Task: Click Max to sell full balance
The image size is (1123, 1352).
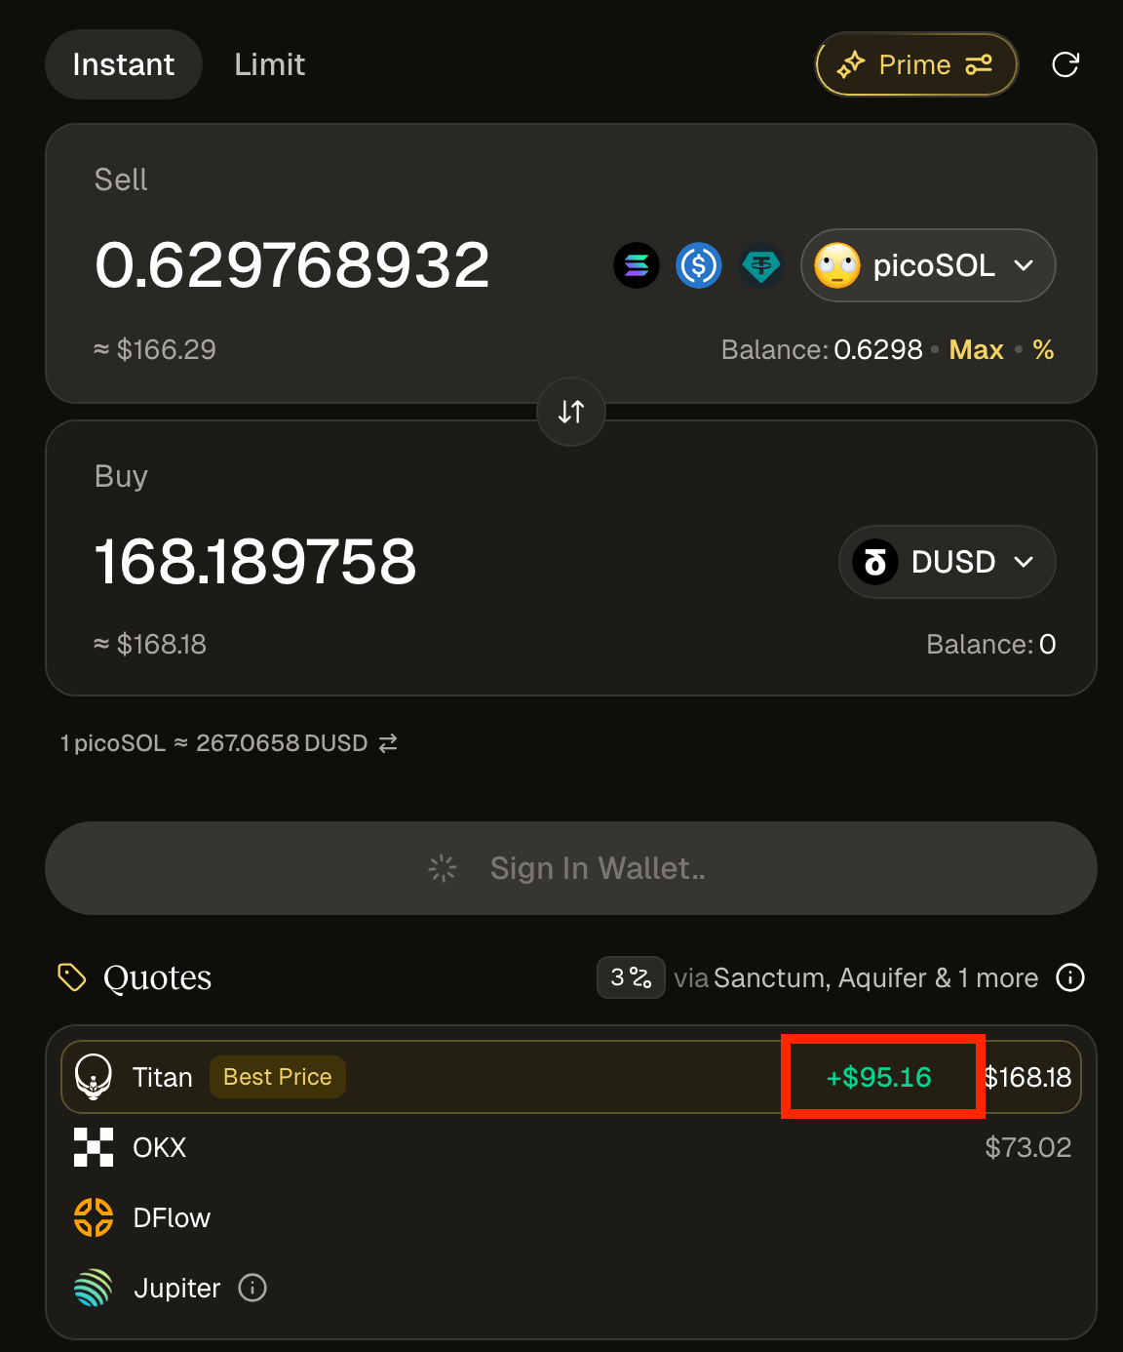Action: 976,349
